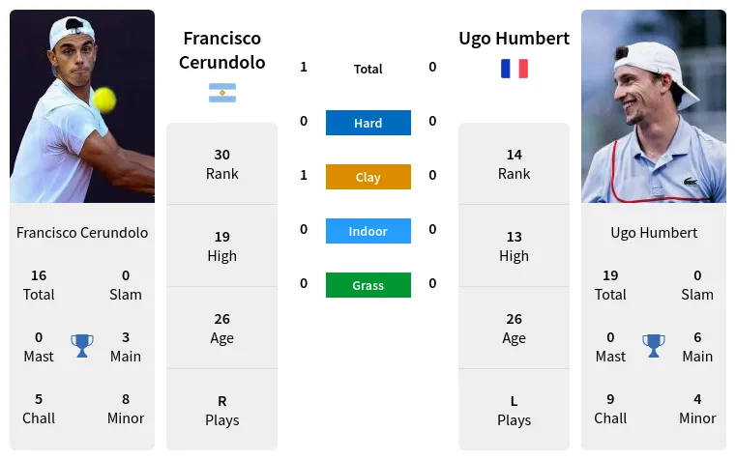The height and width of the screenshot is (460, 736).
Task: Click Francisco Cerundolo name under his photo
Action: (82, 233)
